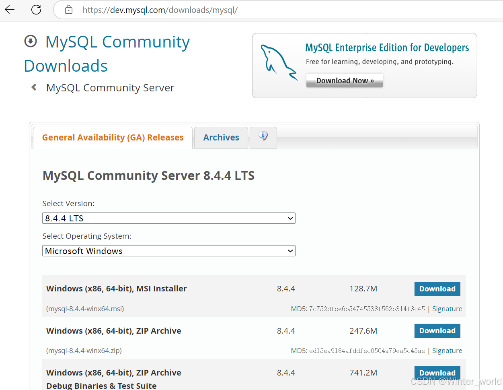This screenshot has height=390, width=503.
Task: Click the MySQL Community Server 8.4.4 LTS heading
Action: 149,175
